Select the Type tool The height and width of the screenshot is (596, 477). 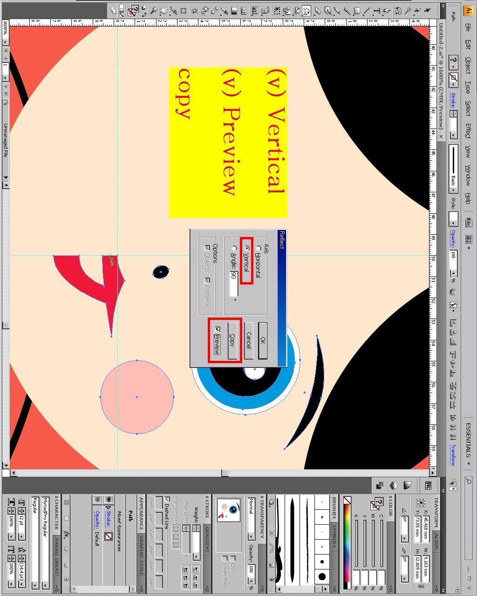(376, 10)
